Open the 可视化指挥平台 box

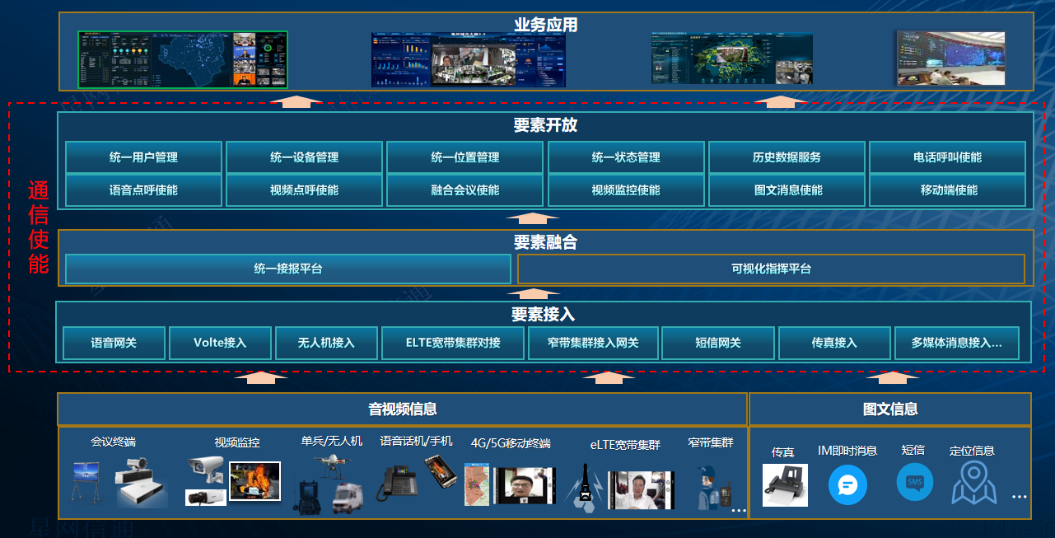[x=771, y=269]
